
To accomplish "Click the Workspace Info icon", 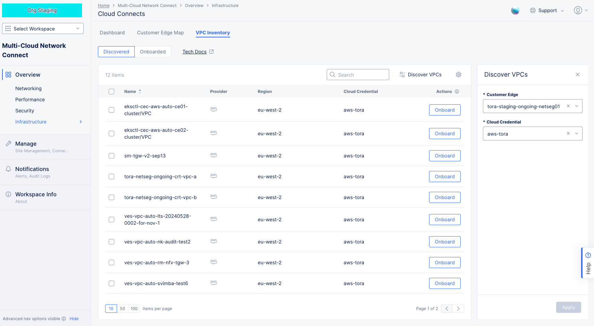I will tap(8, 194).
